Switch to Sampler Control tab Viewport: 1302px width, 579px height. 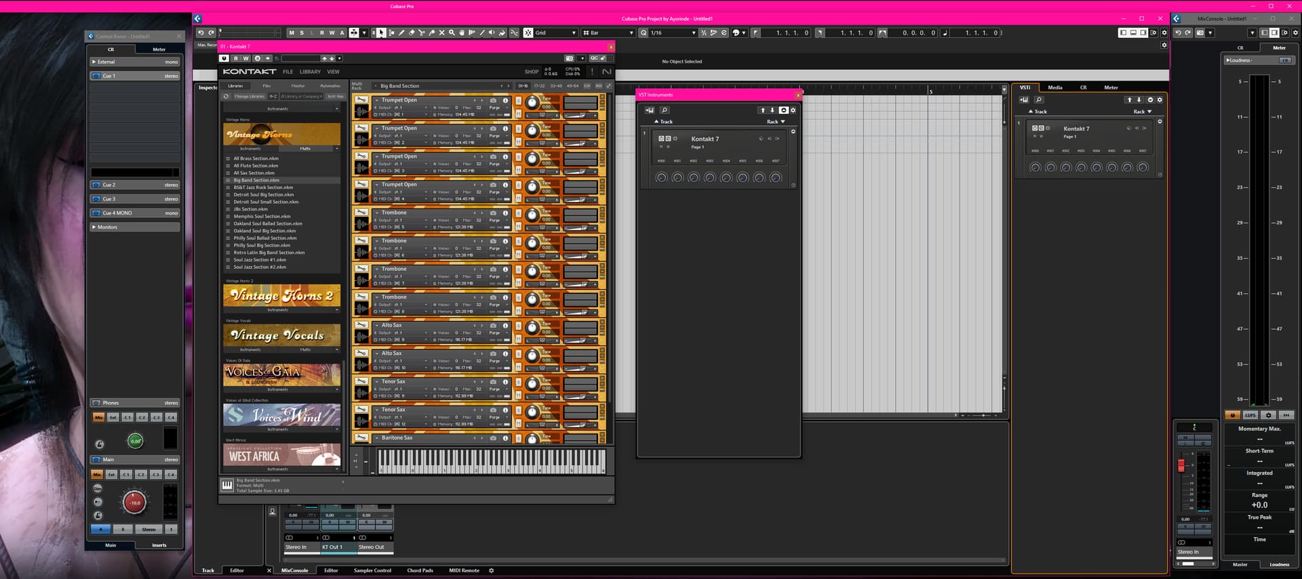tap(372, 570)
